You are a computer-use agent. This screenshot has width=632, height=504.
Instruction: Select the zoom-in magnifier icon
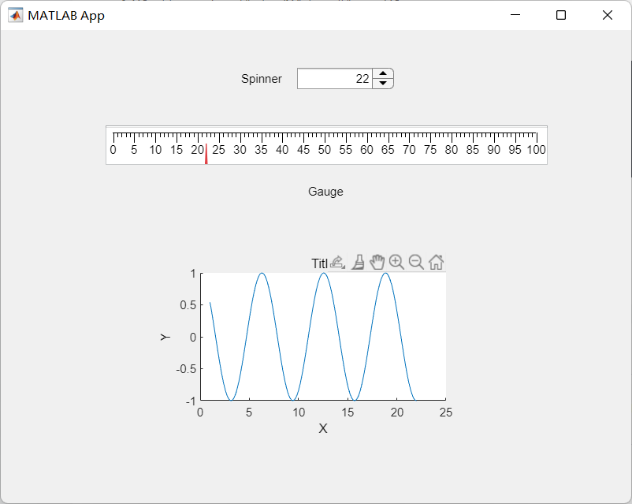pos(397,262)
